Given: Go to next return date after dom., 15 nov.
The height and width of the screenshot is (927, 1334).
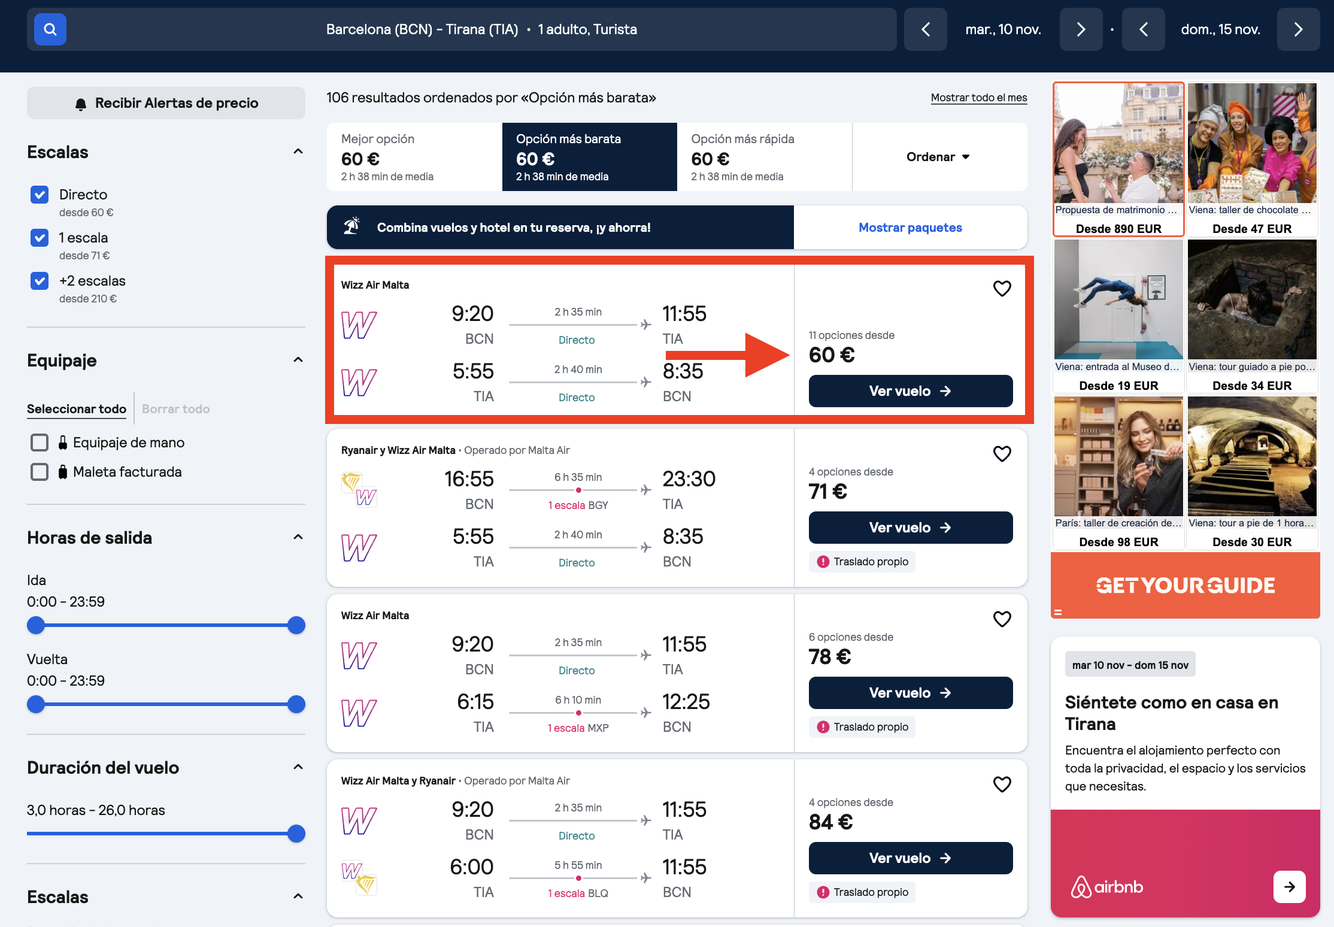Looking at the screenshot, I should pyautogui.click(x=1298, y=29).
